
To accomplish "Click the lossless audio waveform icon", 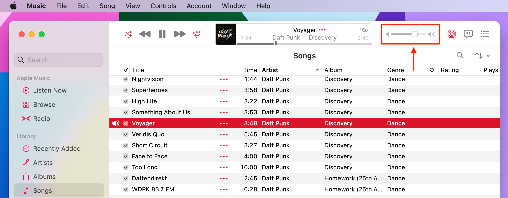I will [364, 30].
